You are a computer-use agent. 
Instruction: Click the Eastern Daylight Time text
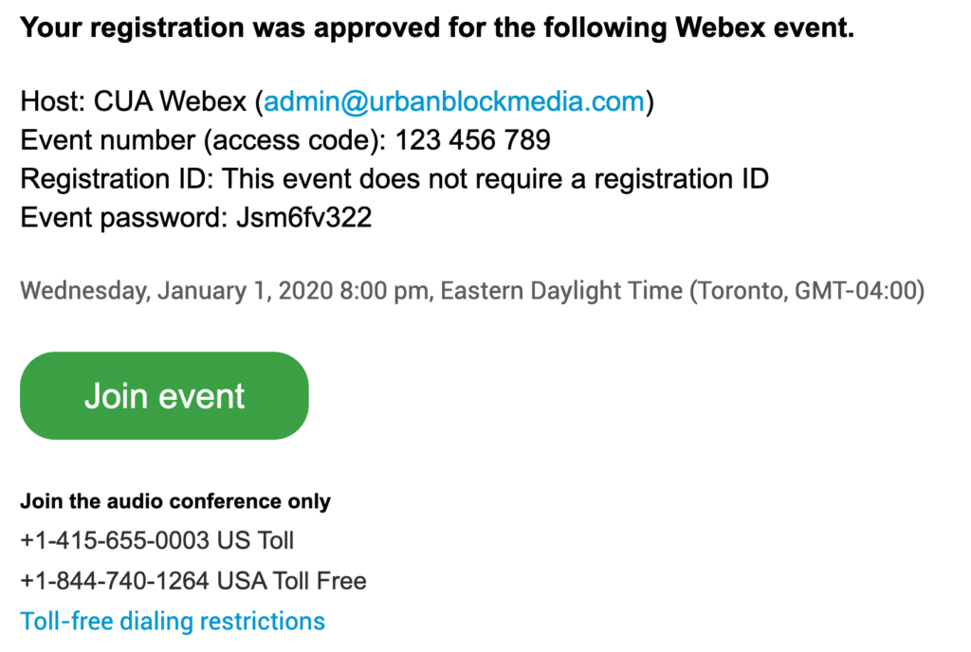pyautogui.click(x=561, y=291)
